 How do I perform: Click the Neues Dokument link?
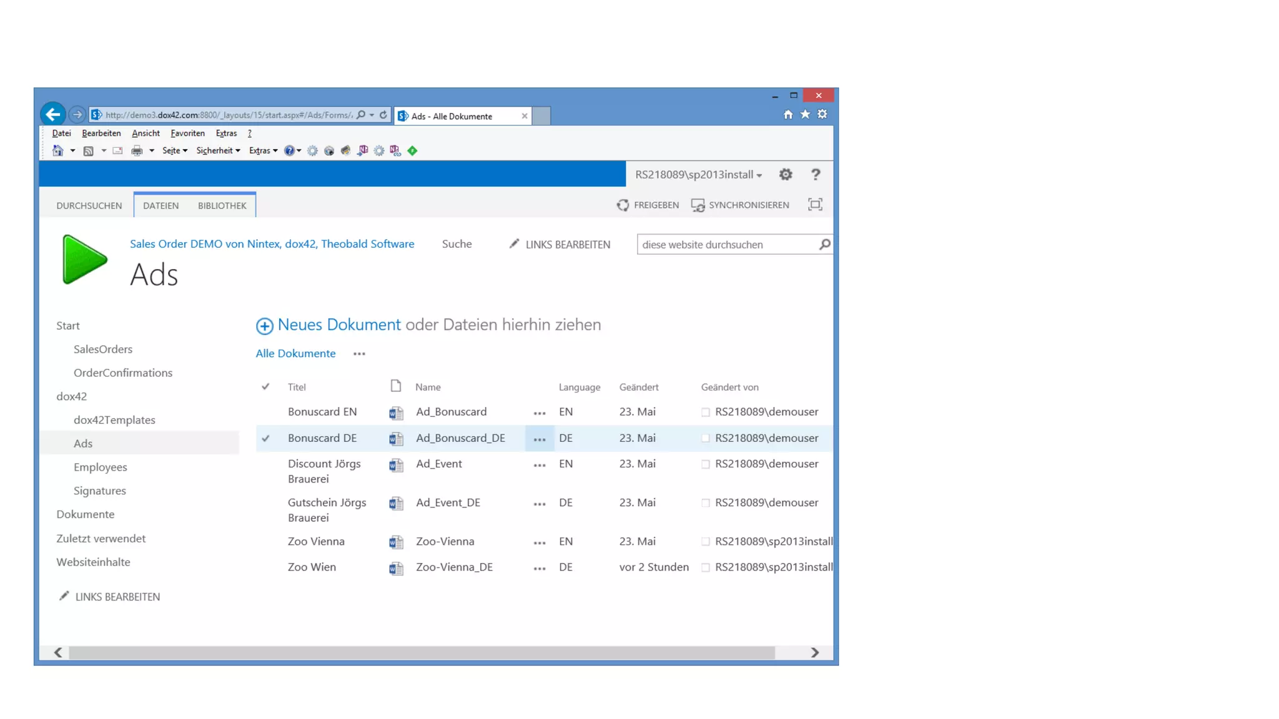point(338,325)
